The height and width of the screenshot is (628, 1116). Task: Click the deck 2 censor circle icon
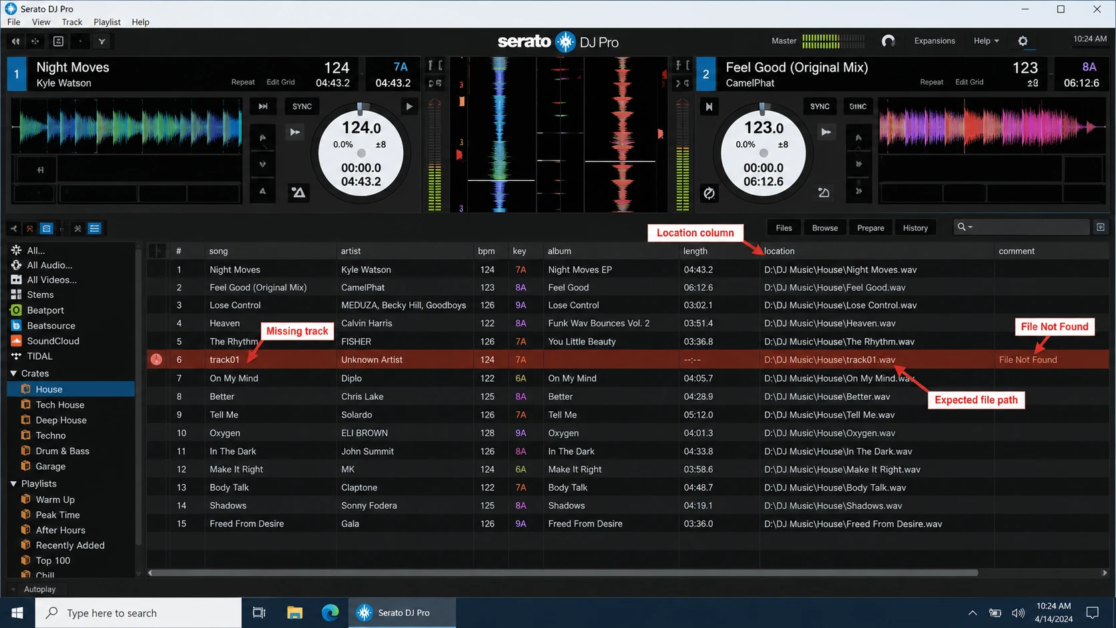(709, 194)
